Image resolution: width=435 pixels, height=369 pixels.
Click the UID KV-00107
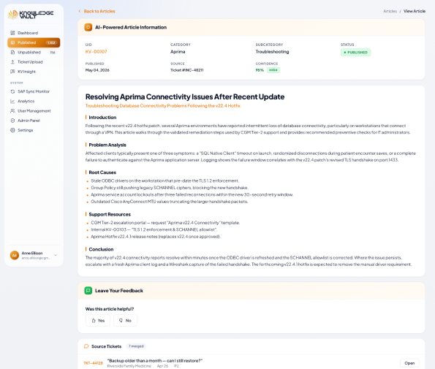coord(96,52)
